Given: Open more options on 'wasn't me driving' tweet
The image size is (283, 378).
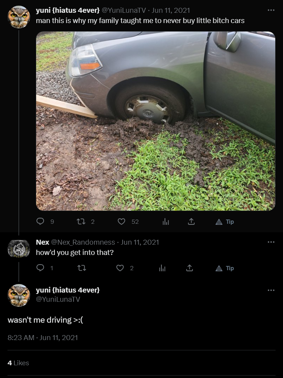Looking at the screenshot, I should click(271, 290).
